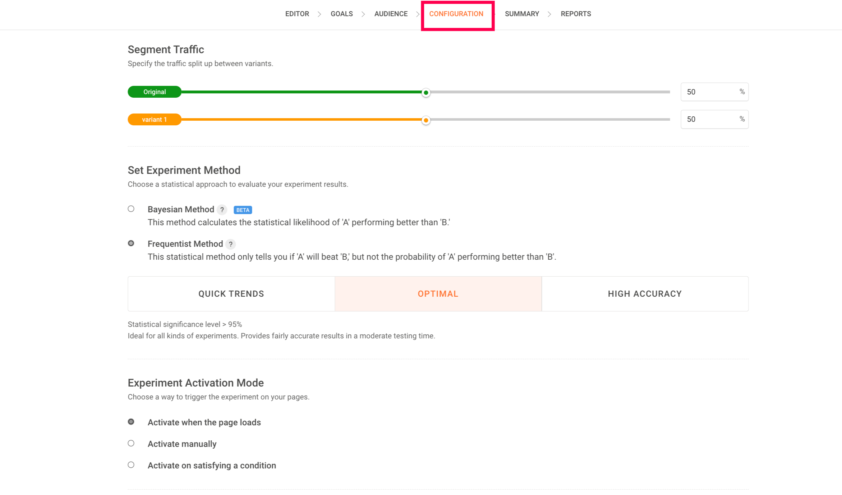The height and width of the screenshot is (495, 842).
Task: Click the variant 1 traffic slider handle
Action: pyautogui.click(x=426, y=120)
